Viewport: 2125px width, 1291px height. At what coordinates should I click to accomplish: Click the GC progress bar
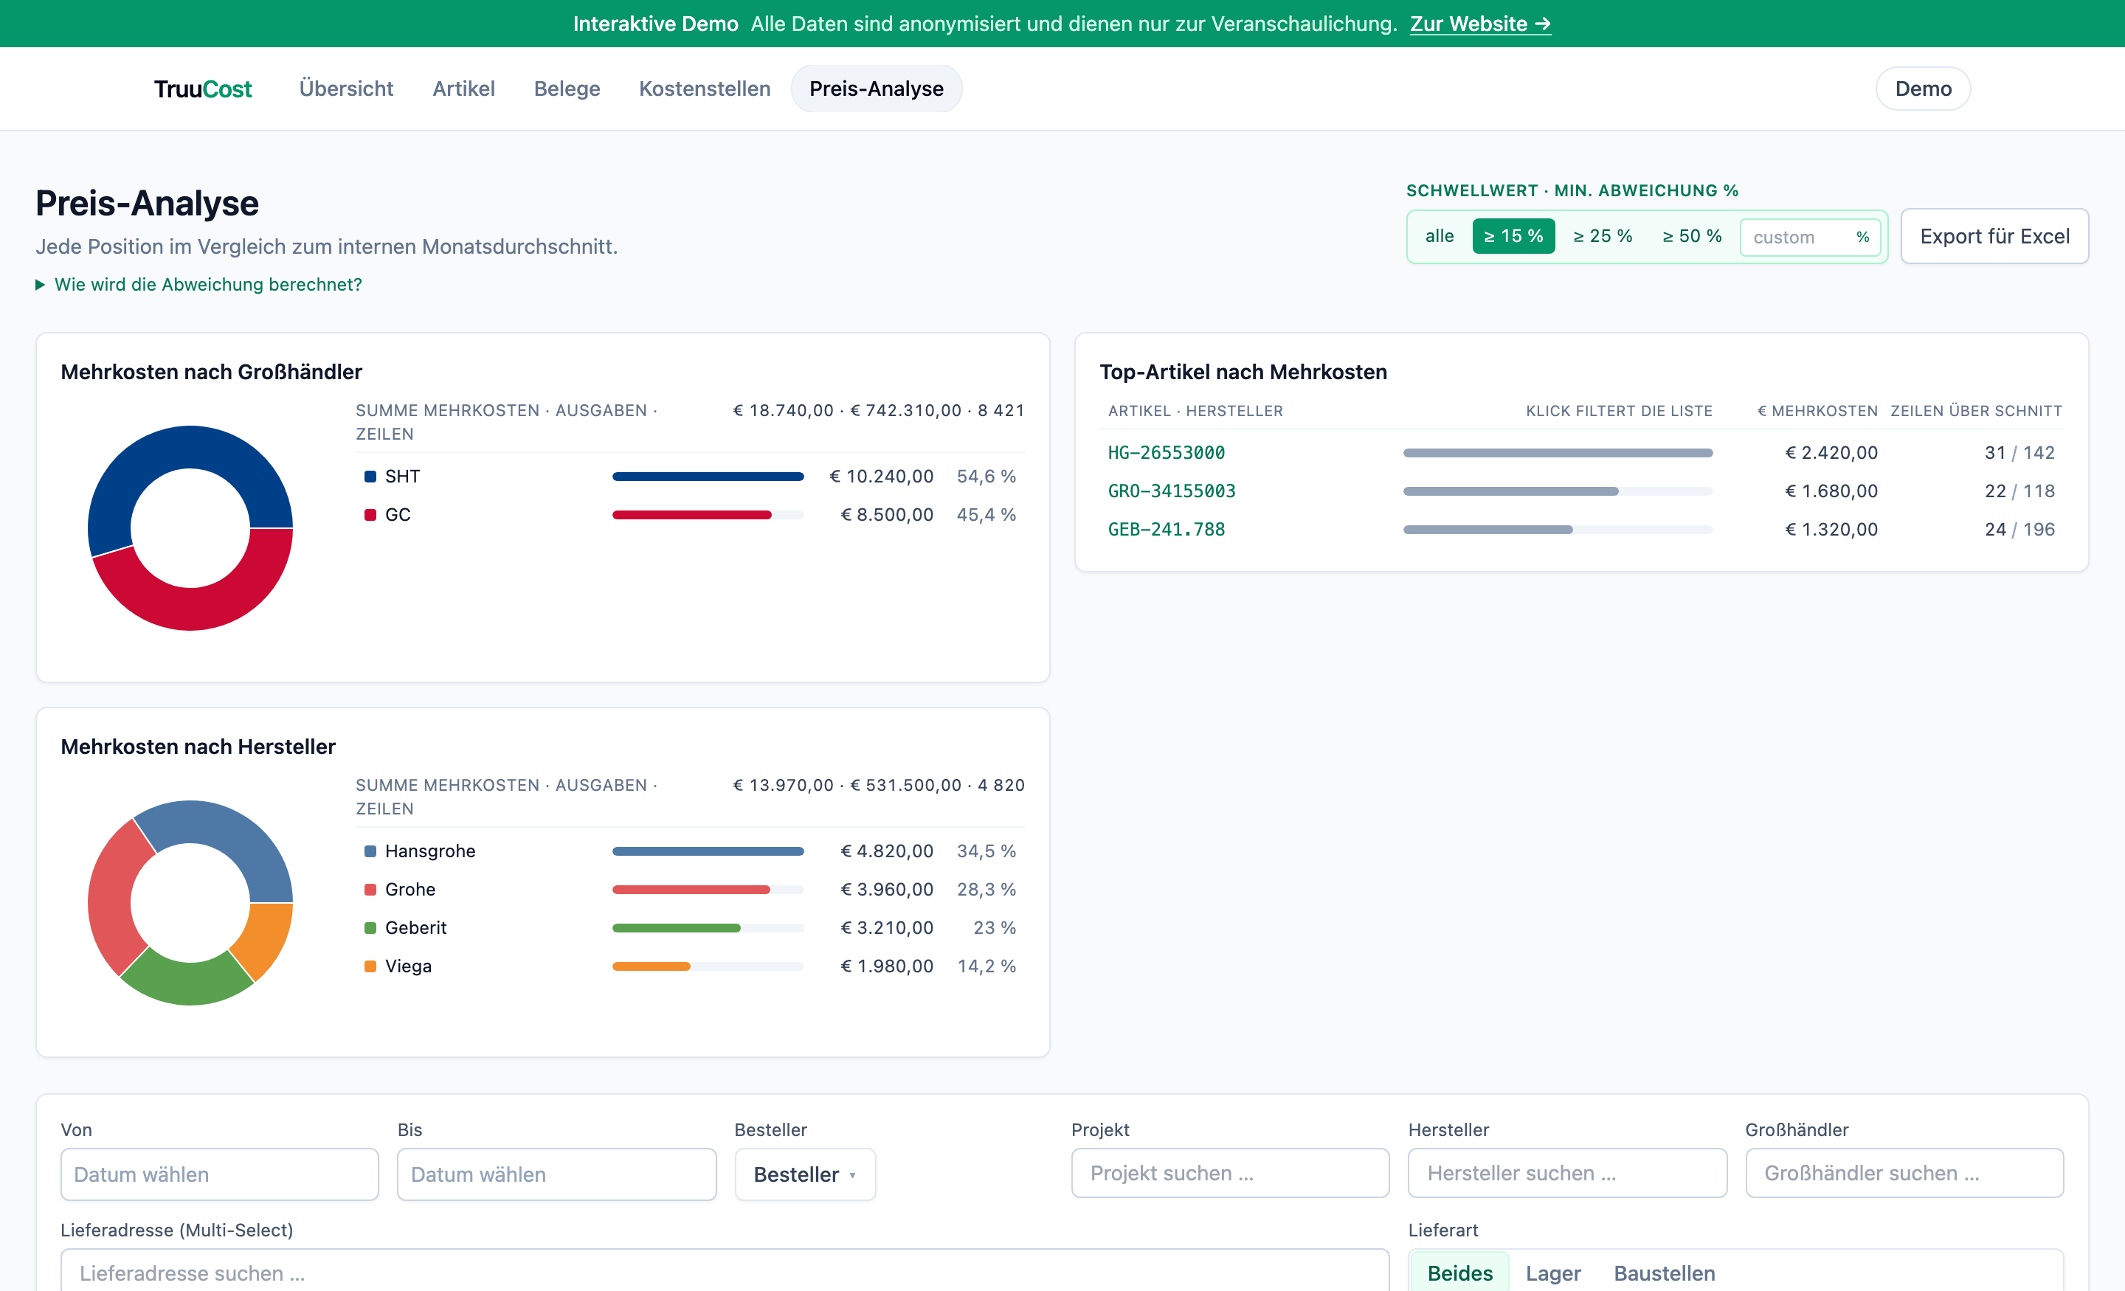click(708, 515)
